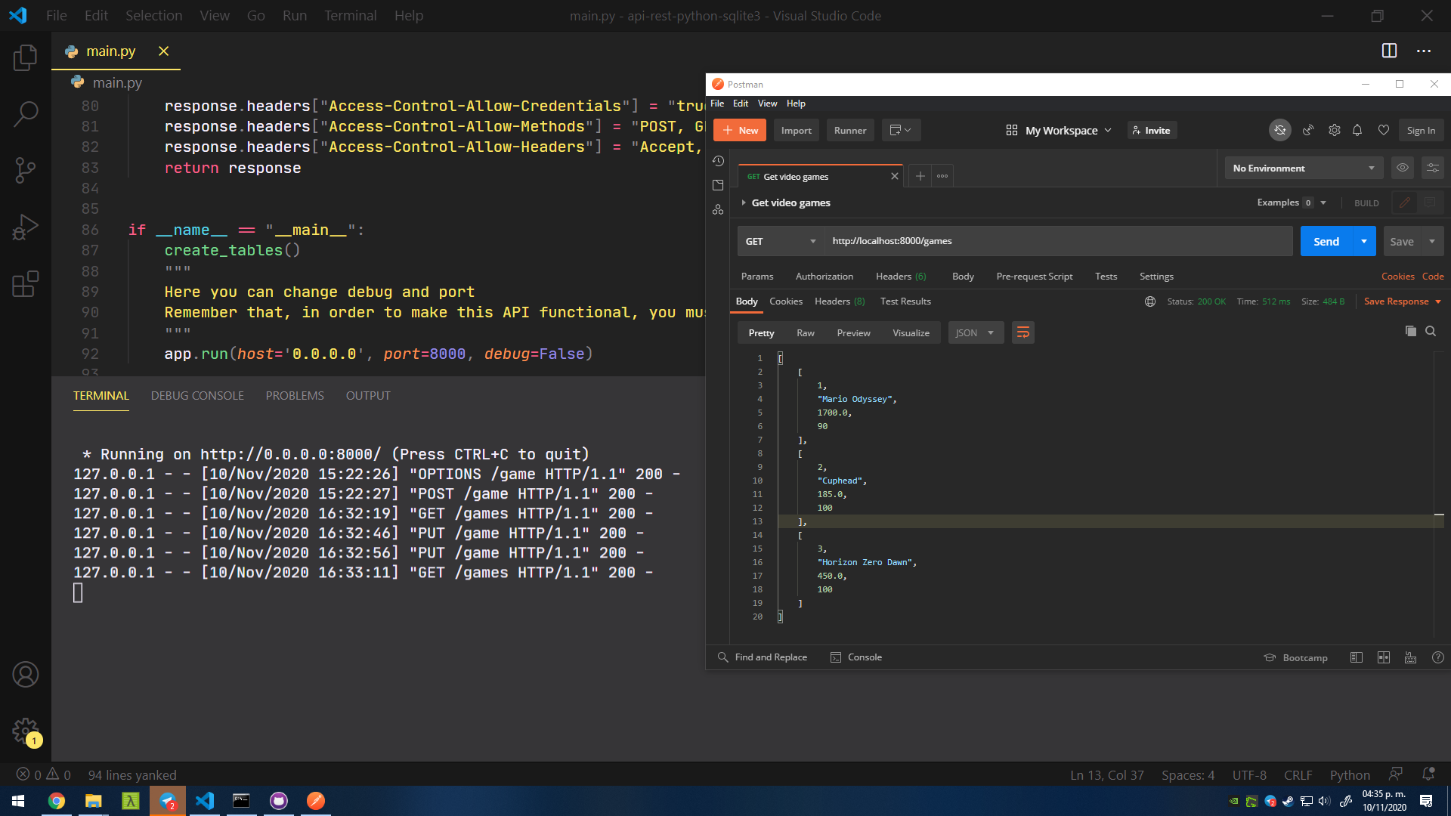Click the Body tab in Postman request
This screenshot has width=1451, height=816.
(x=962, y=276)
